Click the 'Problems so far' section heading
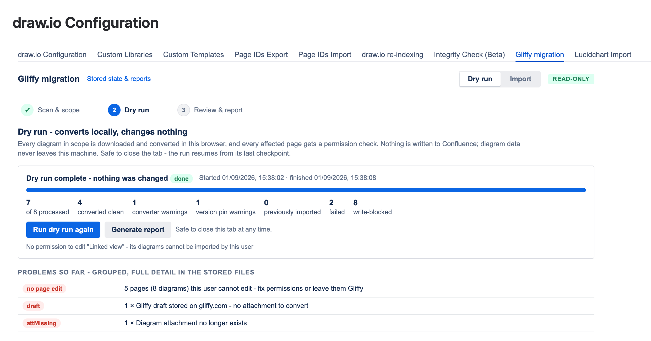Viewport: 651px width, 341px height. click(x=136, y=272)
